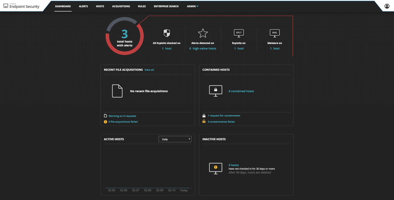Open the user account icon

click(387, 6)
